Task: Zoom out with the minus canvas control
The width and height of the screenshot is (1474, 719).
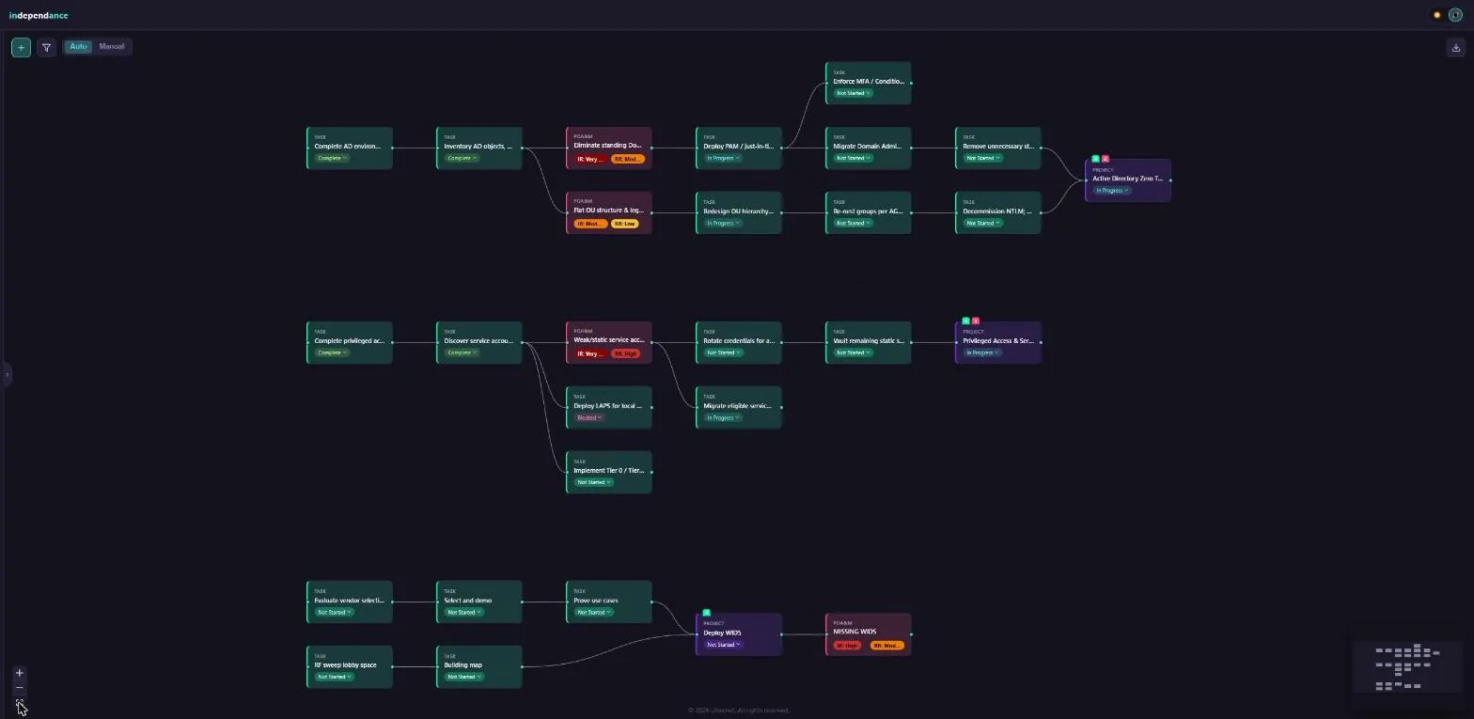Action: tap(20, 688)
